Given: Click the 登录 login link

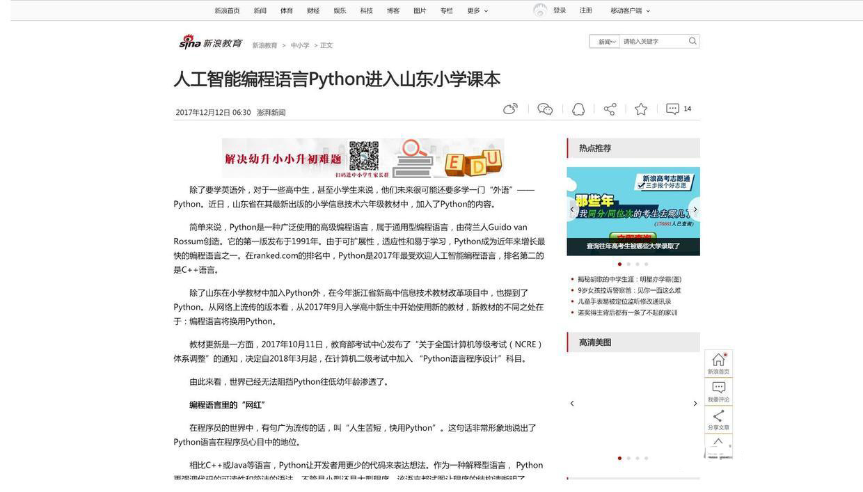Looking at the screenshot, I should pos(560,10).
